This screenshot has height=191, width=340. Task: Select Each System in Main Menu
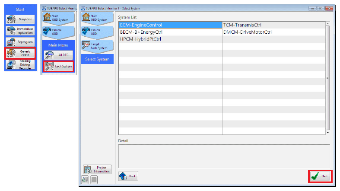pyautogui.click(x=58, y=66)
